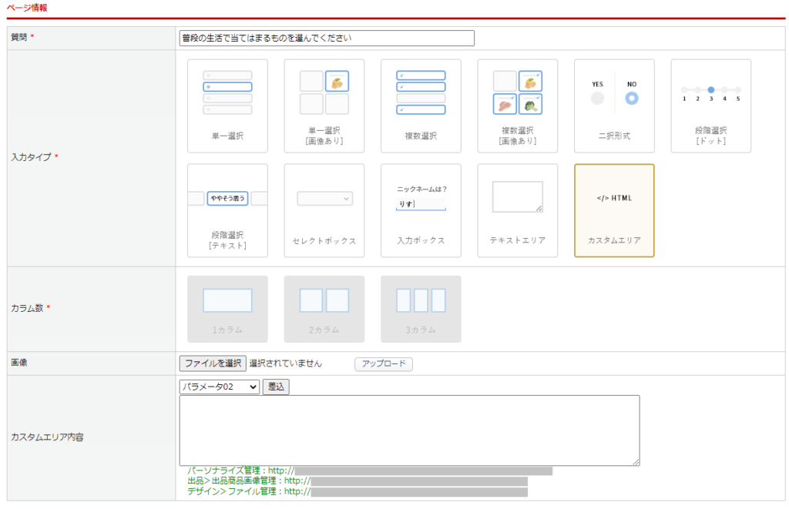Select the カスタムエリア HTML input type
Viewport: 789px width, 509px height.
614,210
